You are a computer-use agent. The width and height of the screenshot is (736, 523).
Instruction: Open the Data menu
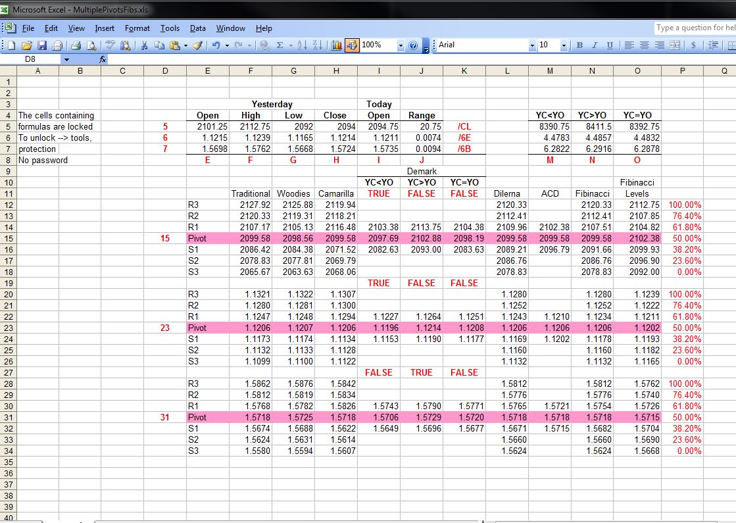(197, 28)
